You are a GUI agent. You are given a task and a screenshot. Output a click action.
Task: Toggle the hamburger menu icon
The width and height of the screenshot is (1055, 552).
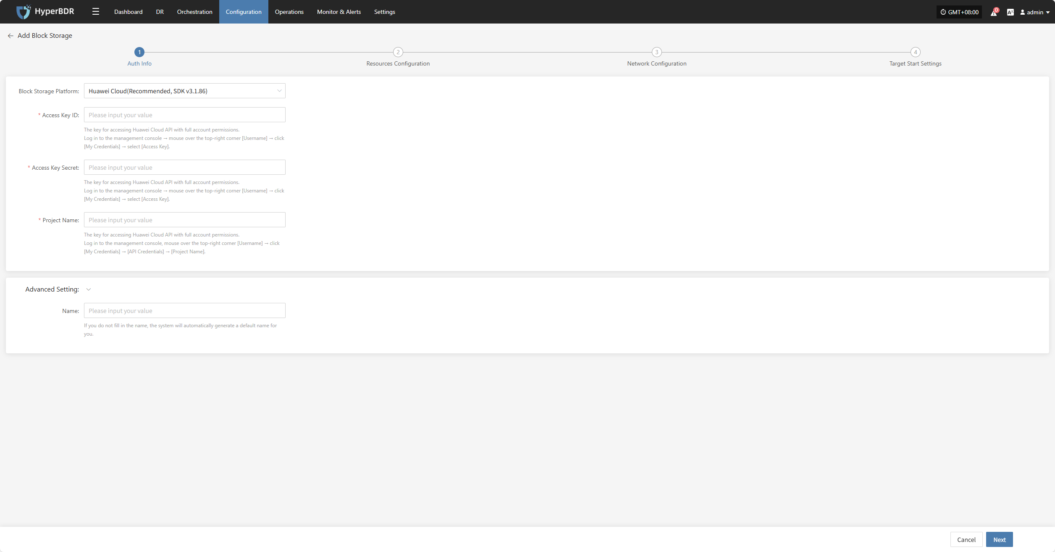[96, 12]
